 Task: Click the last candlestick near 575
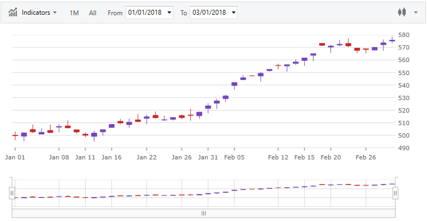click(x=392, y=40)
